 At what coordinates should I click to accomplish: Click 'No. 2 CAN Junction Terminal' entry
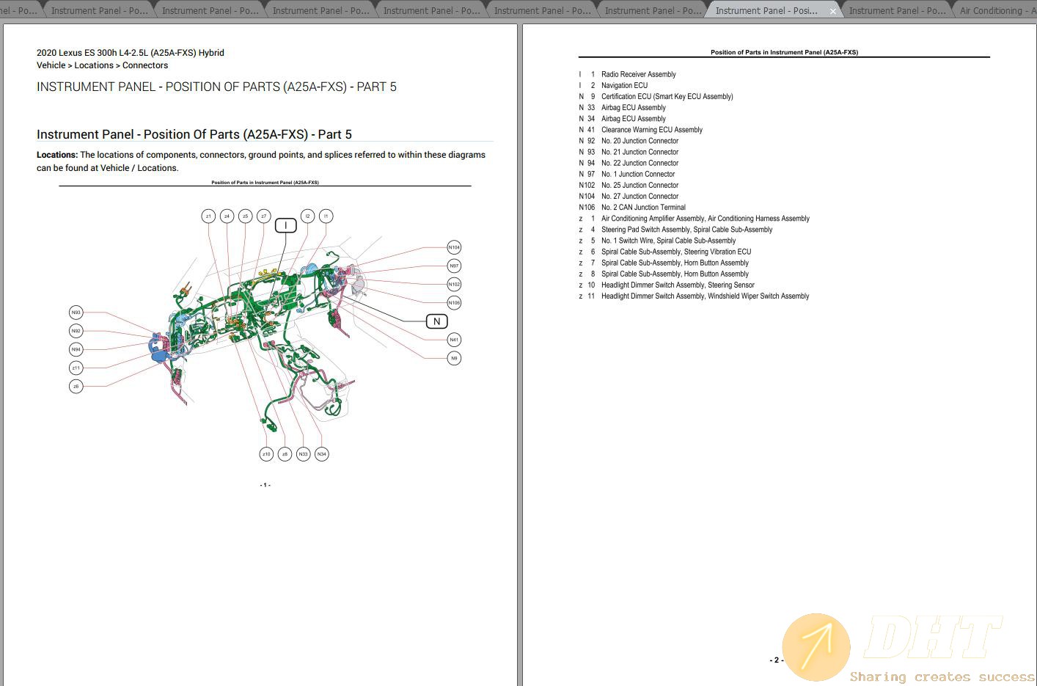pos(643,207)
